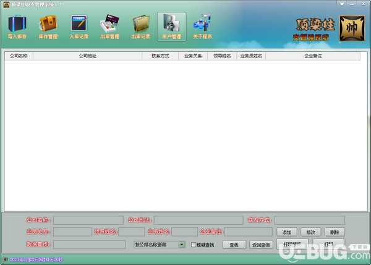The width and height of the screenshot is (371, 265).
Task: Open the 关于程序 tools icon
Action: [202, 27]
